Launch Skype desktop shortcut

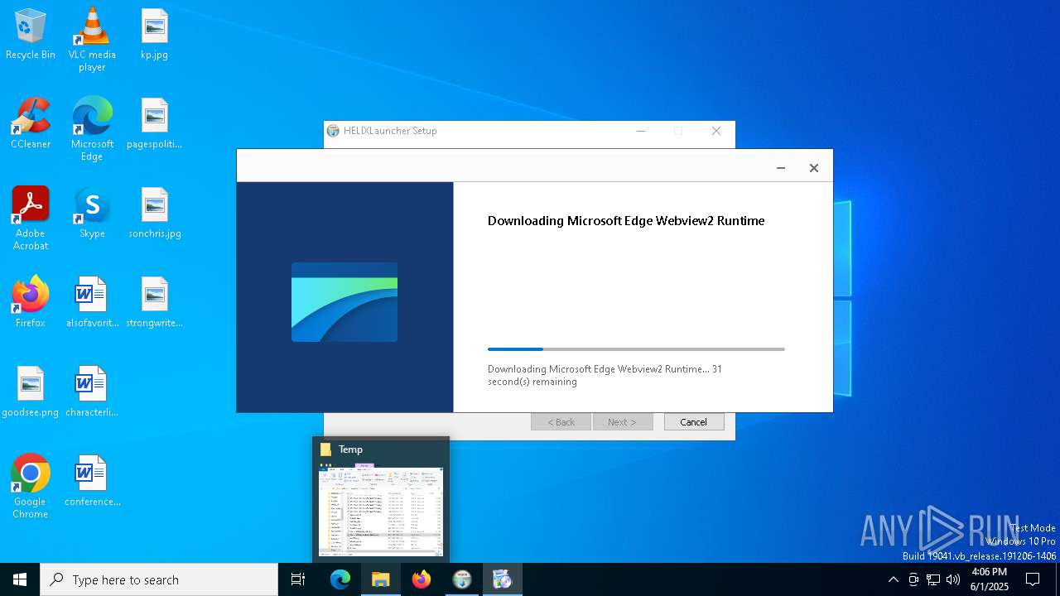point(92,213)
